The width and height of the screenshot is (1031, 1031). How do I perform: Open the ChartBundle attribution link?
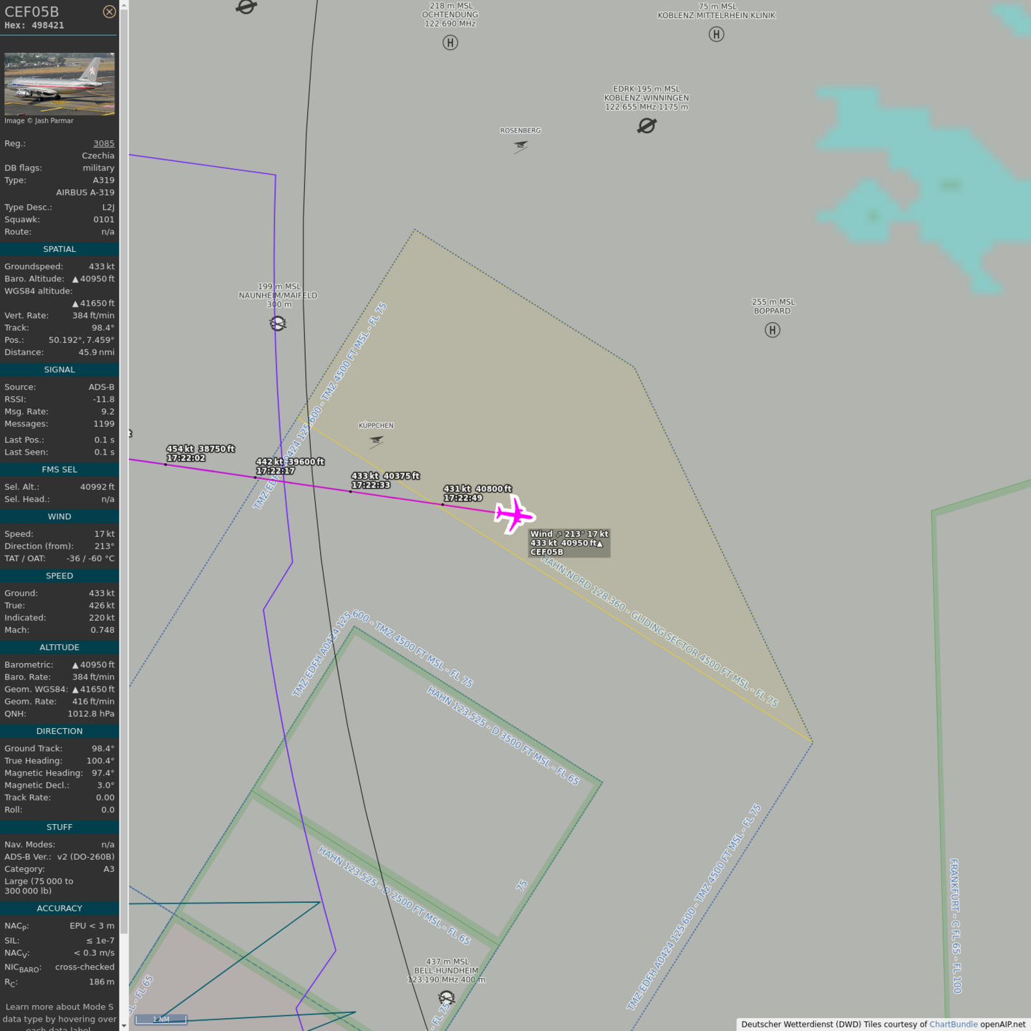(953, 1024)
